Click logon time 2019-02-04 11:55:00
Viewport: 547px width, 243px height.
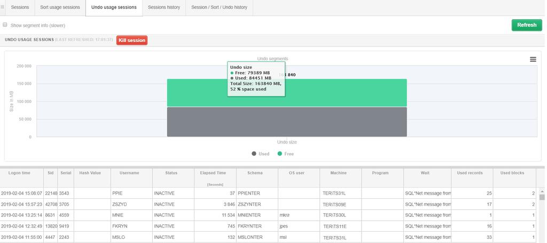coord(21,238)
